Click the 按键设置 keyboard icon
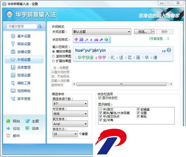 [13, 52]
